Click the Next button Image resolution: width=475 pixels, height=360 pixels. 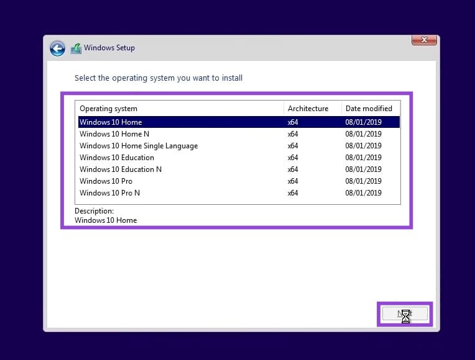(405, 313)
